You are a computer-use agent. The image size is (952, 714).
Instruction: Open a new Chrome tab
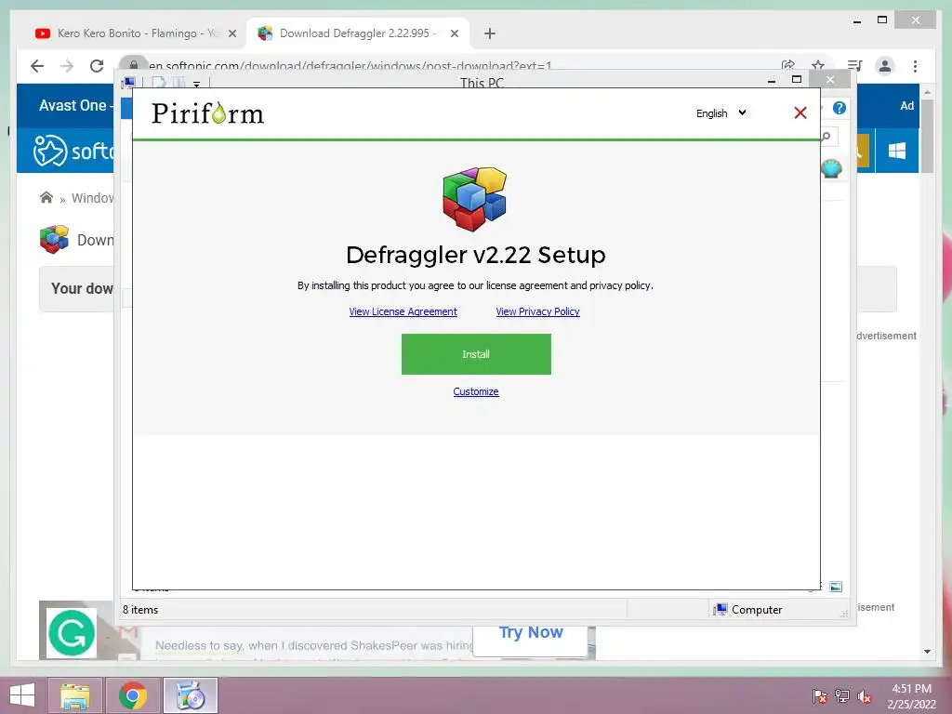(490, 34)
